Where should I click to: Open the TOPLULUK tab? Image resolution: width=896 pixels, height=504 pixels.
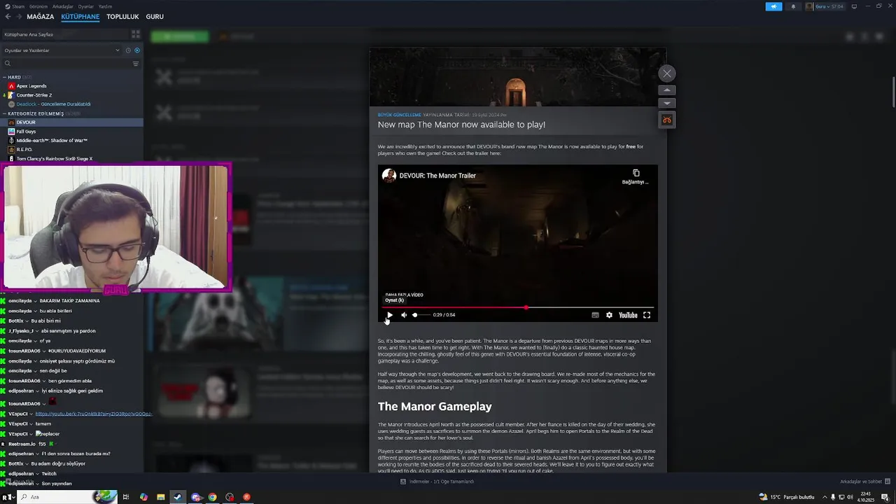tap(122, 17)
